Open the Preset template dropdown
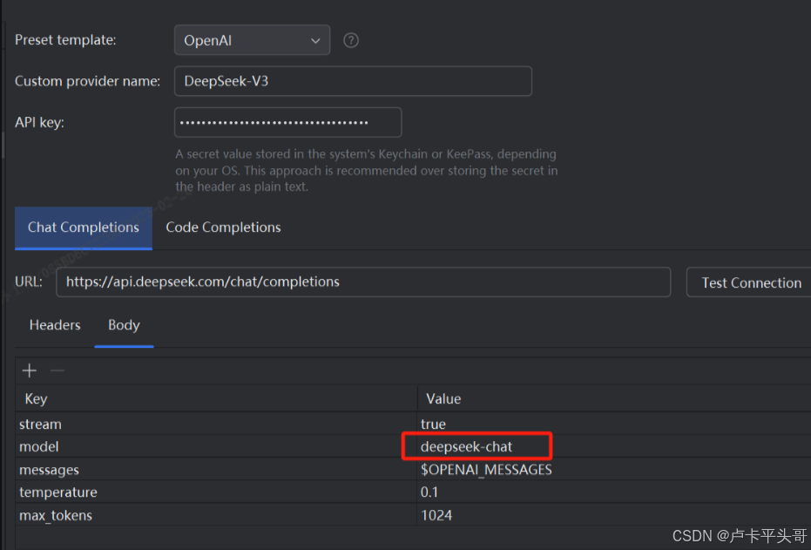Screen dimensions: 811x550 [252, 40]
